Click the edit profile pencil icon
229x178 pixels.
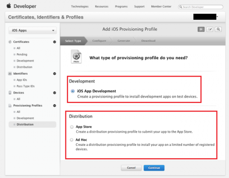click(x=210, y=29)
